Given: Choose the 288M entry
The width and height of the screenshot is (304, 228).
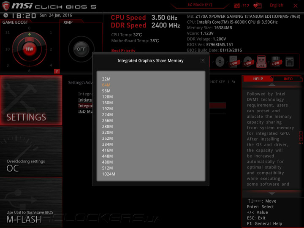Looking at the screenshot, I should click(x=107, y=126).
